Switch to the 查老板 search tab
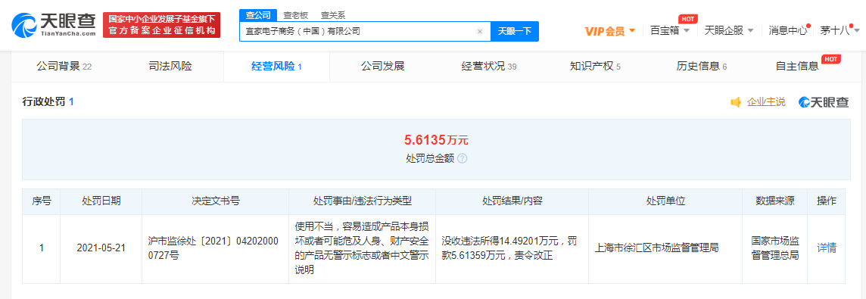 295,15
